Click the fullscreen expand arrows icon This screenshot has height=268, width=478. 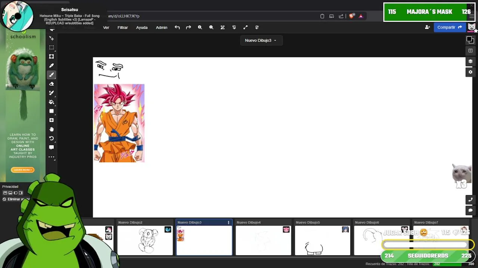tap(245, 27)
